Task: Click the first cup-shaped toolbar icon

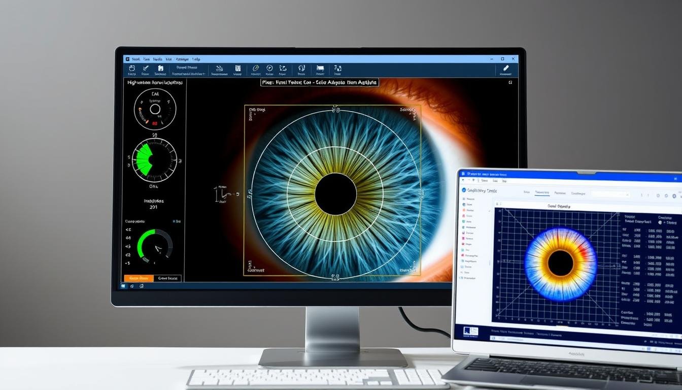Action: (131, 68)
